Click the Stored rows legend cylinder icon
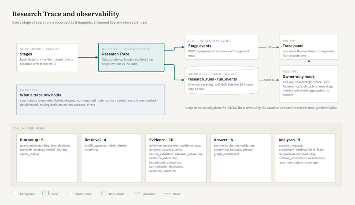355x205 pixels. coord(70,193)
